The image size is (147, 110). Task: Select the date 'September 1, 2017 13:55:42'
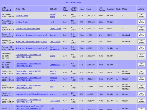pyautogui.click(x=8, y=15)
